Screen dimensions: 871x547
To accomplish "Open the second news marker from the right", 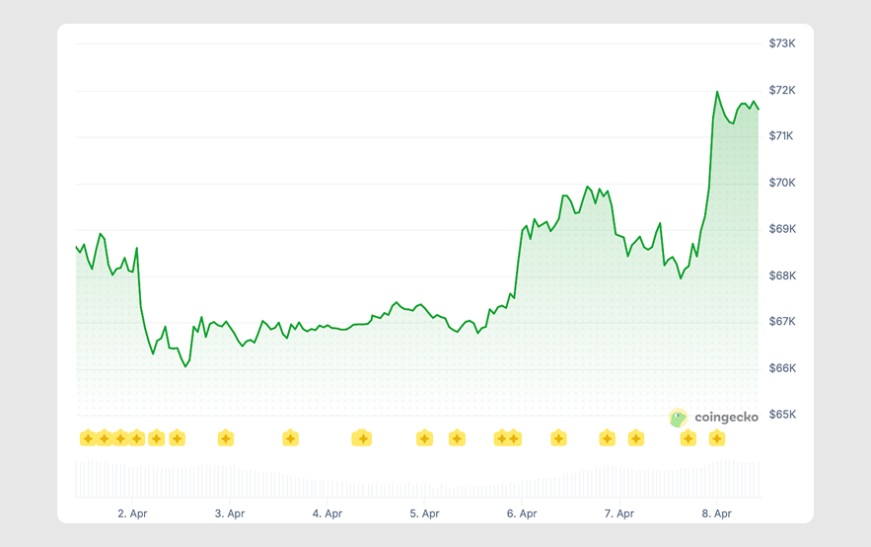I will (688, 437).
